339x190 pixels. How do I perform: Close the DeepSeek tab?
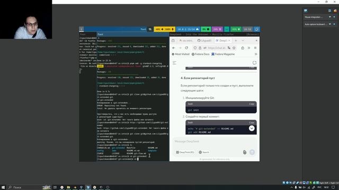229,41
